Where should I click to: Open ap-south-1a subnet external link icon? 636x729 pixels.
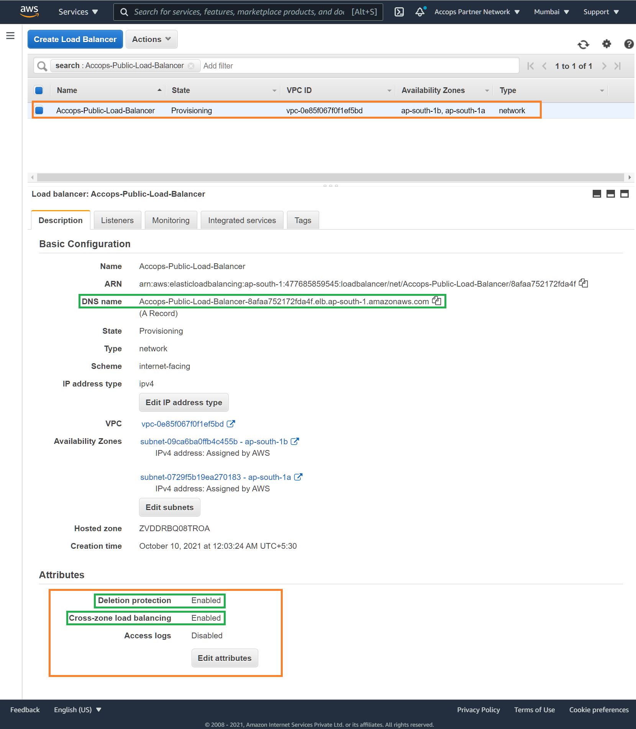click(298, 477)
